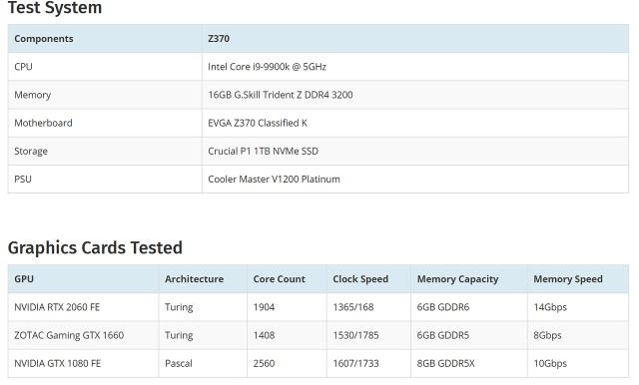The image size is (639, 385).
Task: Click the 'Components' column header
Action: (x=44, y=39)
